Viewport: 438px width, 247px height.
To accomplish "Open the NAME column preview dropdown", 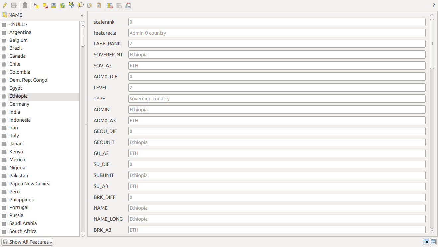I will pos(82,15).
